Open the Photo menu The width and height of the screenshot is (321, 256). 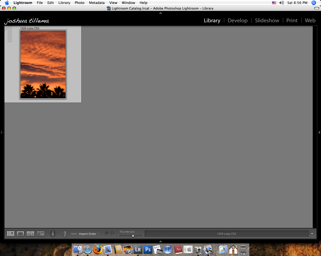(79, 3)
